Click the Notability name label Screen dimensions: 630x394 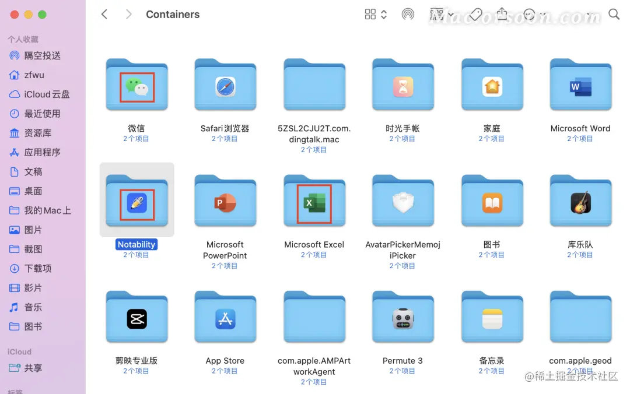[x=136, y=244]
